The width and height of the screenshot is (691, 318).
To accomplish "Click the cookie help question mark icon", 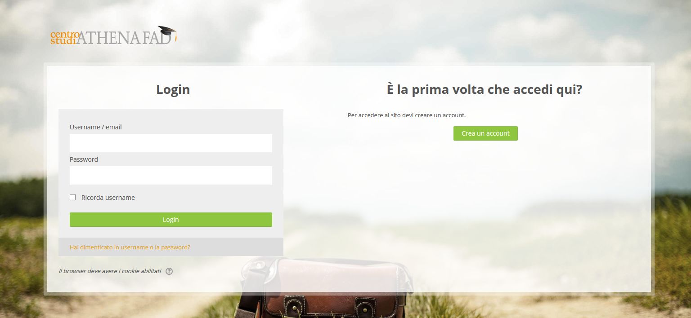I will click(x=169, y=271).
